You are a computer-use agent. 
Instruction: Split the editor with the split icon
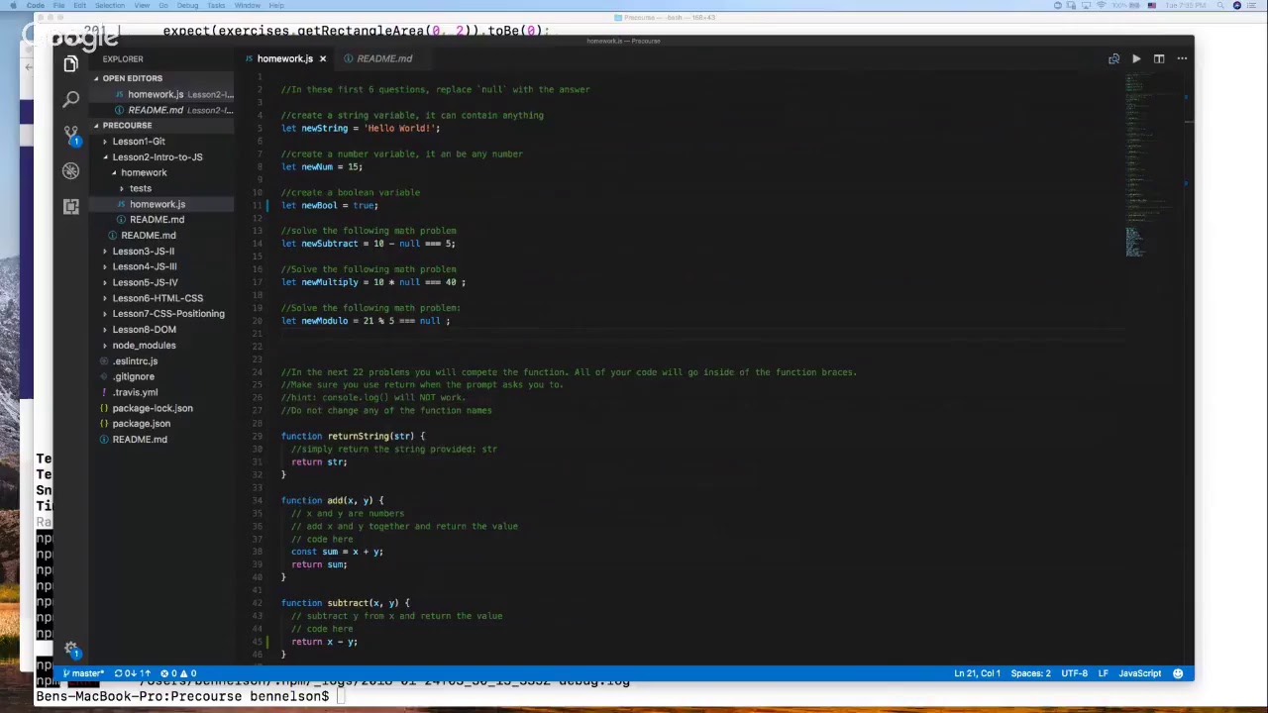pos(1159,58)
